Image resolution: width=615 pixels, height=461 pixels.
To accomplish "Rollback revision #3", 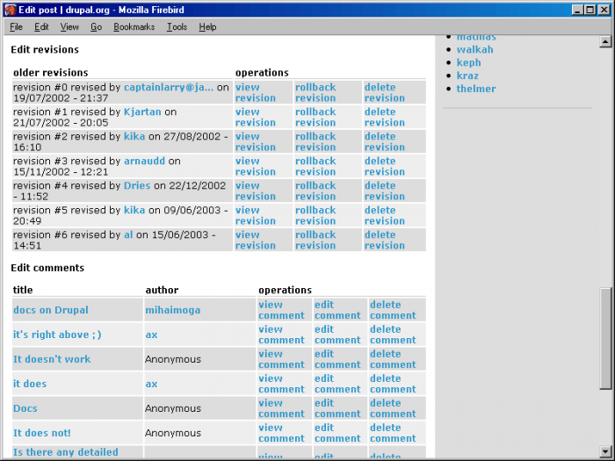I will pyautogui.click(x=315, y=166).
